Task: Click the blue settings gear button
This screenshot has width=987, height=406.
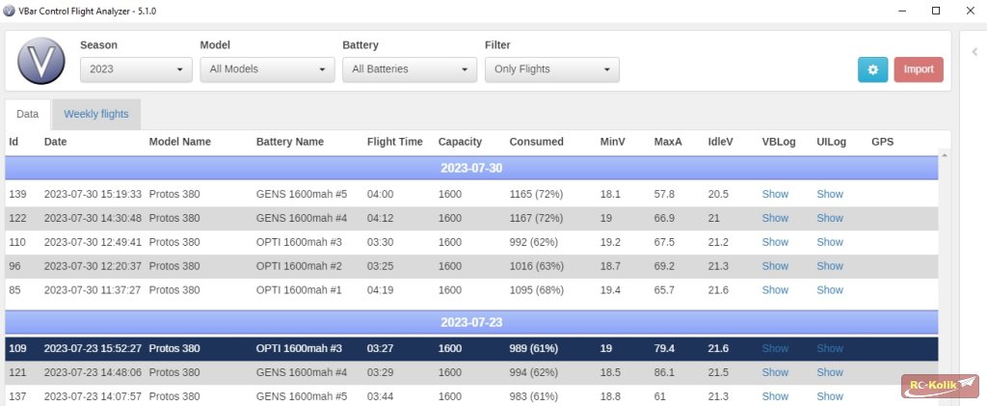Action: (872, 69)
